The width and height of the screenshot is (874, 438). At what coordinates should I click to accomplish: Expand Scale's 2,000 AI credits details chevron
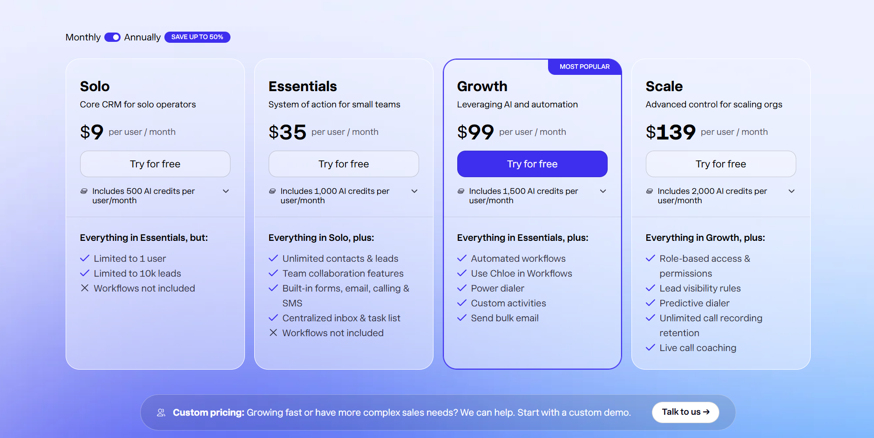pyautogui.click(x=792, y=191)
